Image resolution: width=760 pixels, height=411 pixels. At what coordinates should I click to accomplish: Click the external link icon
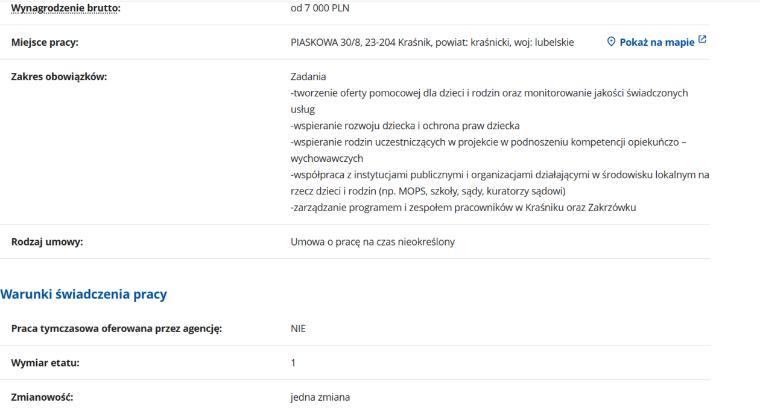click(x=702, y=40)
